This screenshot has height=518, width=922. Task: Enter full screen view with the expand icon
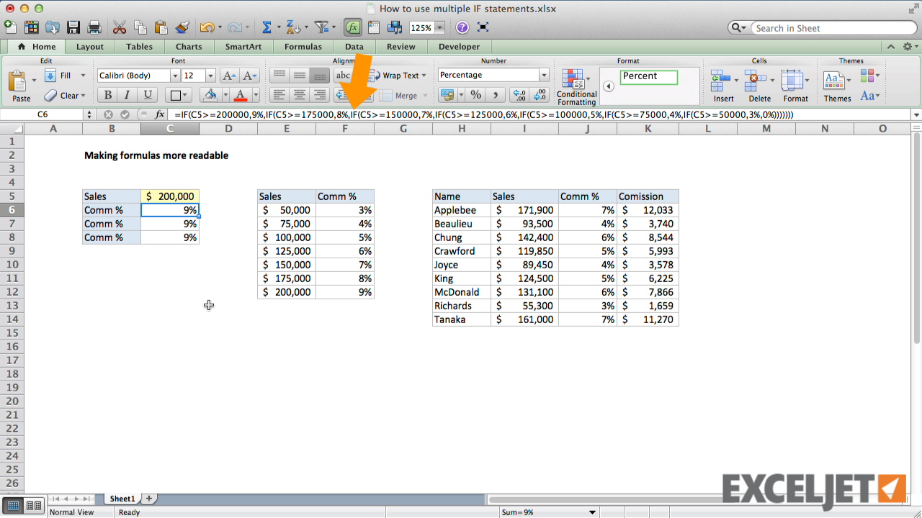coord(483,27)
